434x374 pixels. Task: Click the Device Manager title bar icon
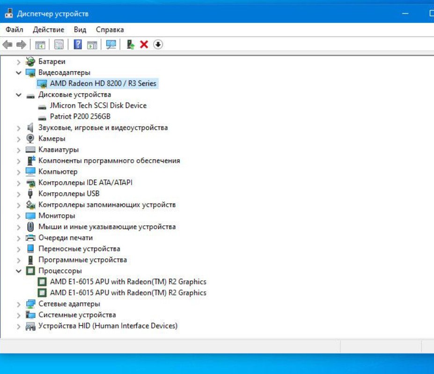(x=9, y=13)
